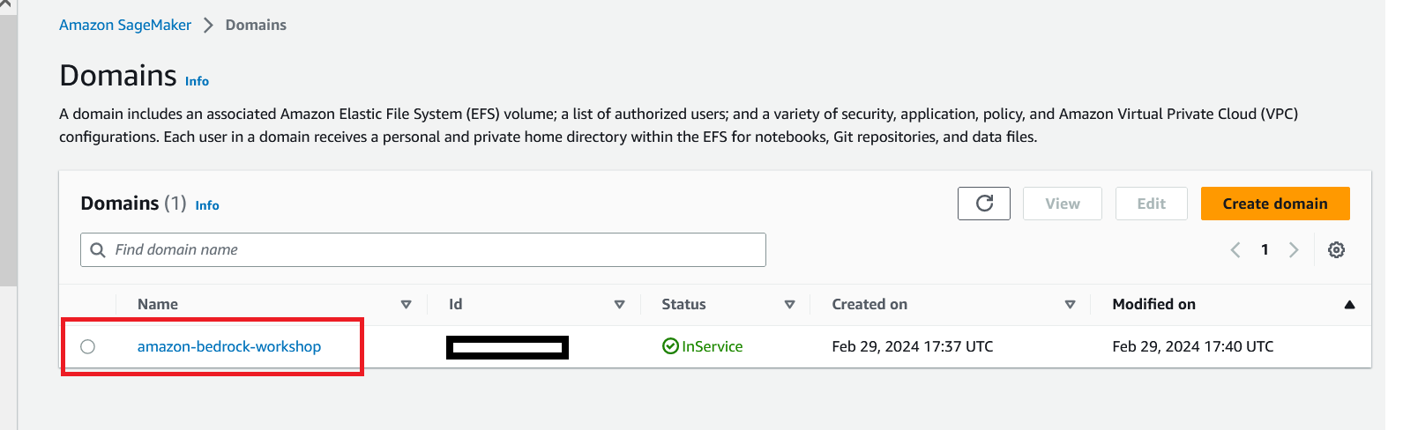Click the View button

(1063, 204)
